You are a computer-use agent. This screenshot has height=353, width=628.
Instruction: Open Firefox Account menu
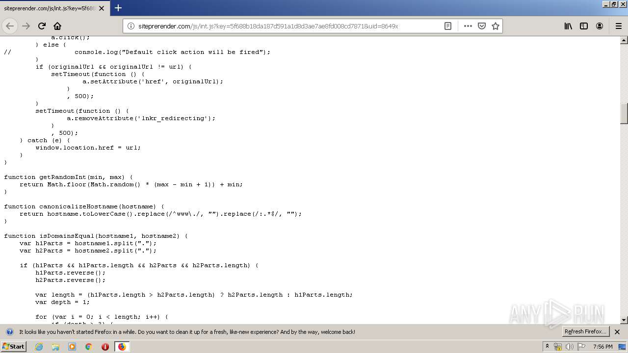click(600, 26)
